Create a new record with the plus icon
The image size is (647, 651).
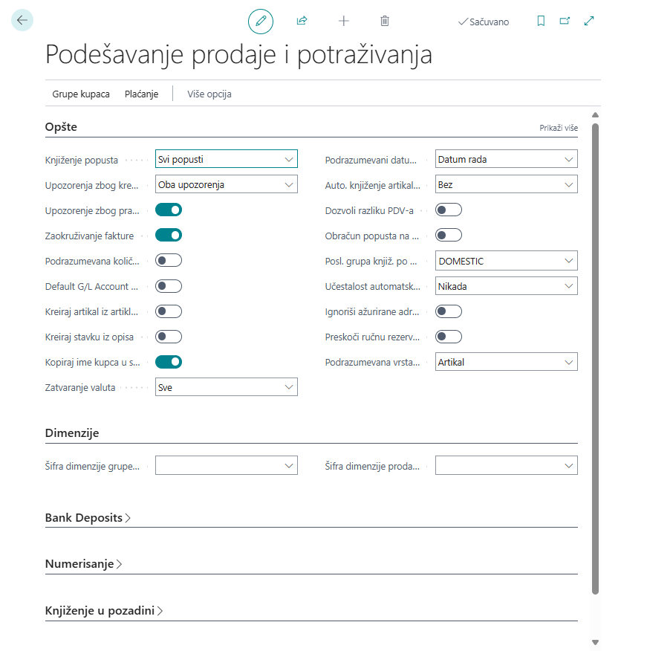click(343, 21)
